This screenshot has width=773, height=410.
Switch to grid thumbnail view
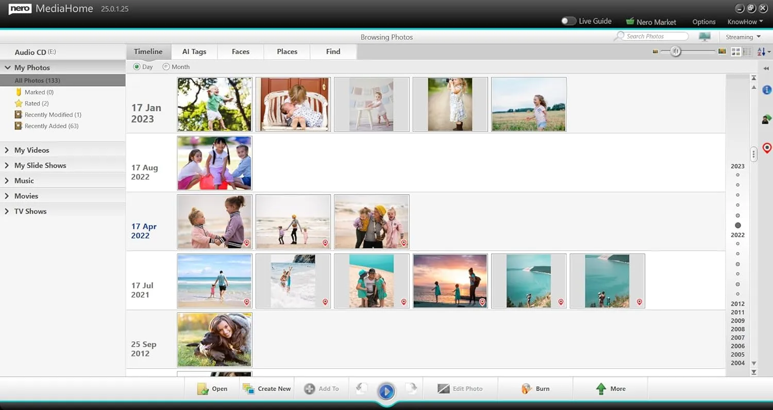(735, 51)
